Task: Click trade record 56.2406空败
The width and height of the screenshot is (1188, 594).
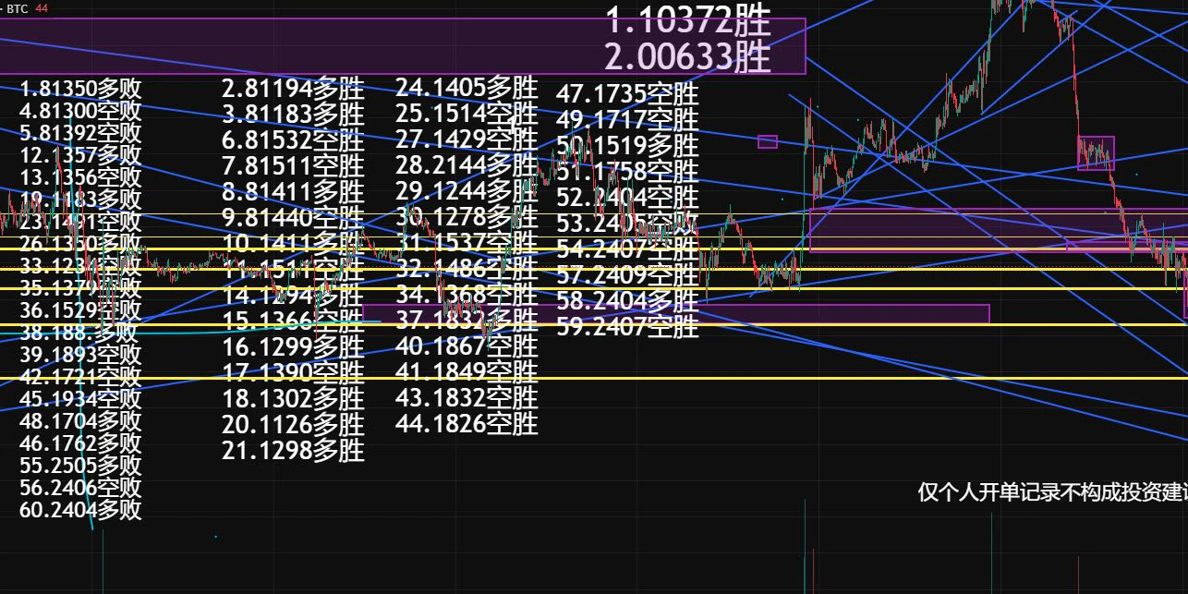Action: point(80,488)
